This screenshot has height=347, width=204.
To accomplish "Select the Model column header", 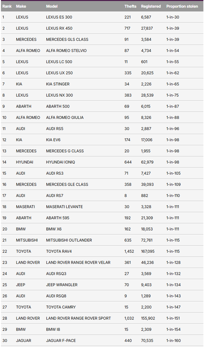I will [x=52, y=6].
